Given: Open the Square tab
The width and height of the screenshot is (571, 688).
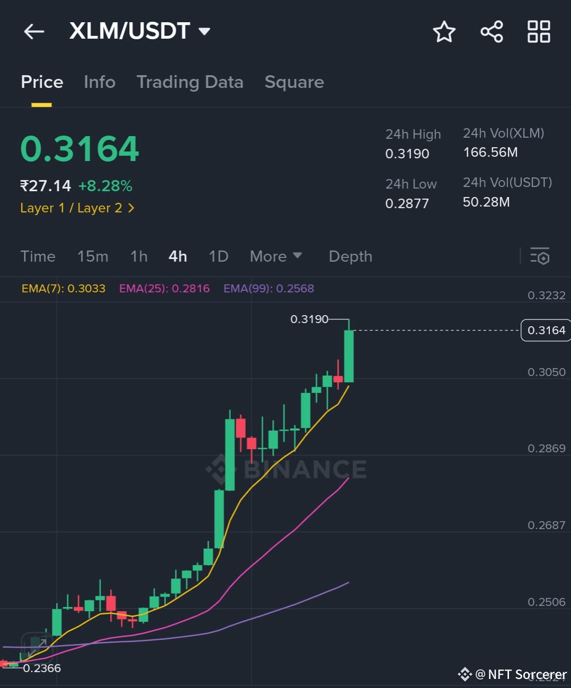Looking at the screenshot, I should [x=294, y=82].
